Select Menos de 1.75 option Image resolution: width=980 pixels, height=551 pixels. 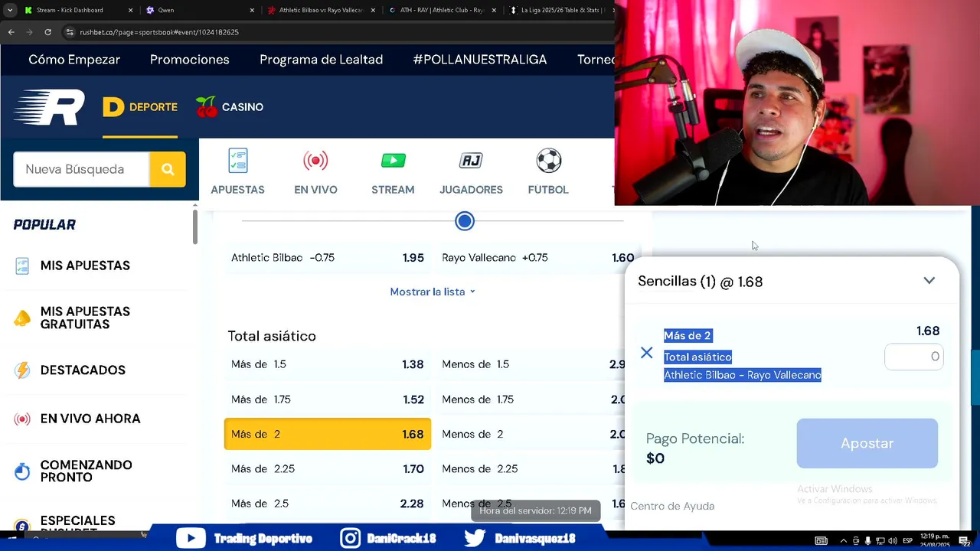click(530, 399)
